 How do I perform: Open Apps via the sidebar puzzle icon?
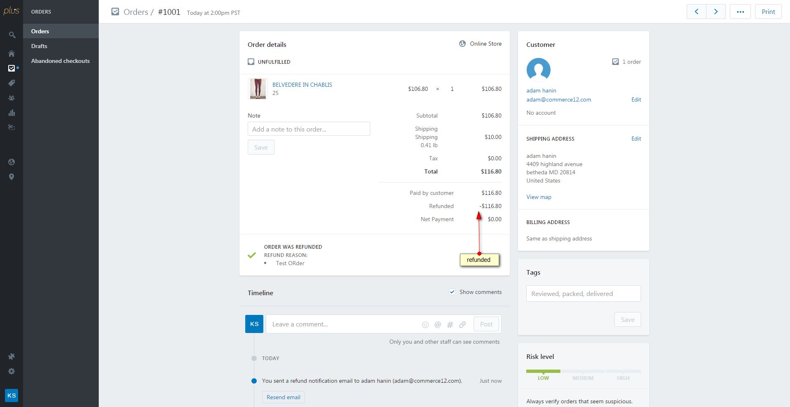pos(12,356)
